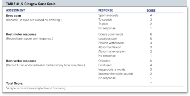Click the 'Oriented' response

pyautogui.click(x=104, y=61)
